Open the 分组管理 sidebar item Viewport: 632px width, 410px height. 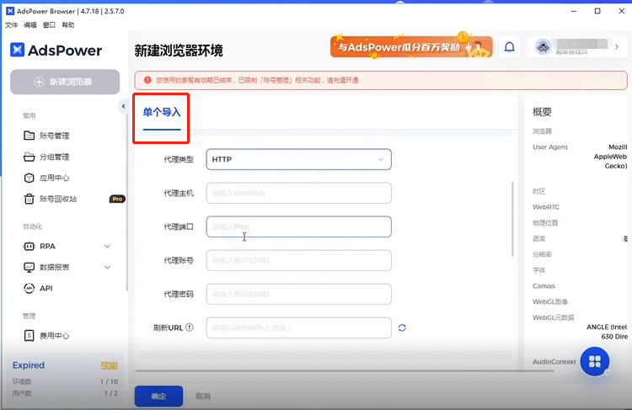point(55,157)
